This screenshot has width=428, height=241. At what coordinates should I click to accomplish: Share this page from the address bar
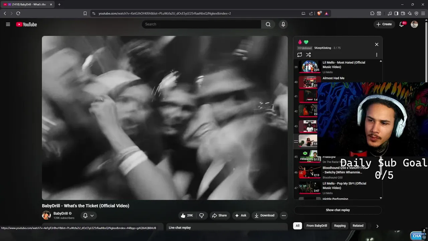[x=311, y=13]
